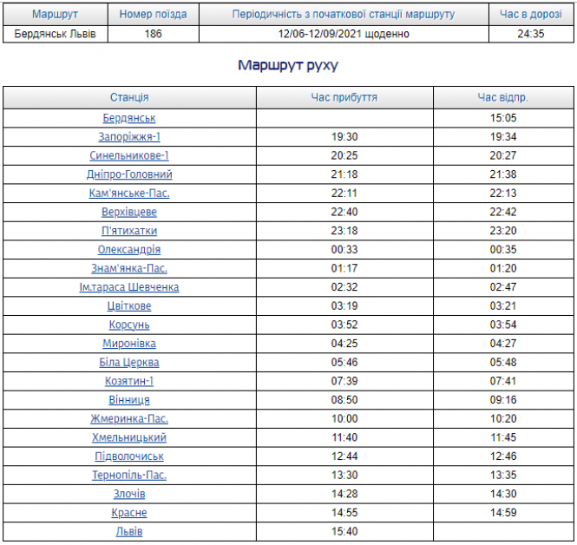Viewport: 577px width, 545px height.
Task: Select the Вінниця station link
Action: pyautogui.click(x=129, y=400)
